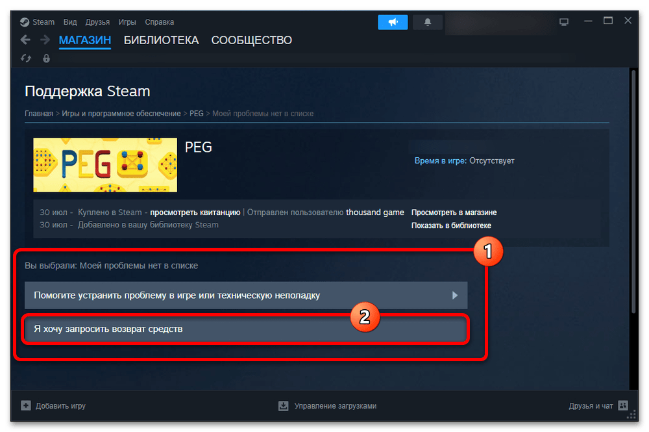Click the Поддержка Steam heading
This screenshot has height=432, width=649.
pos(88,91)
